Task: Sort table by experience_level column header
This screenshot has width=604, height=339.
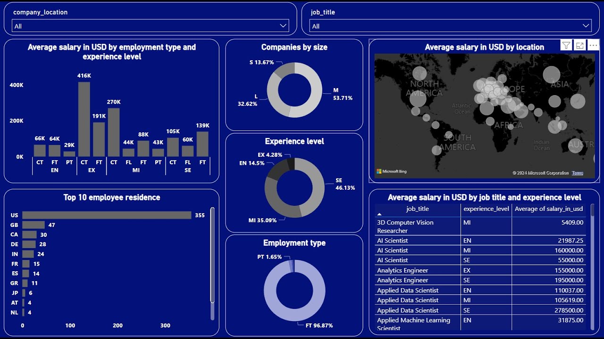Action: (x=486, y=209)
